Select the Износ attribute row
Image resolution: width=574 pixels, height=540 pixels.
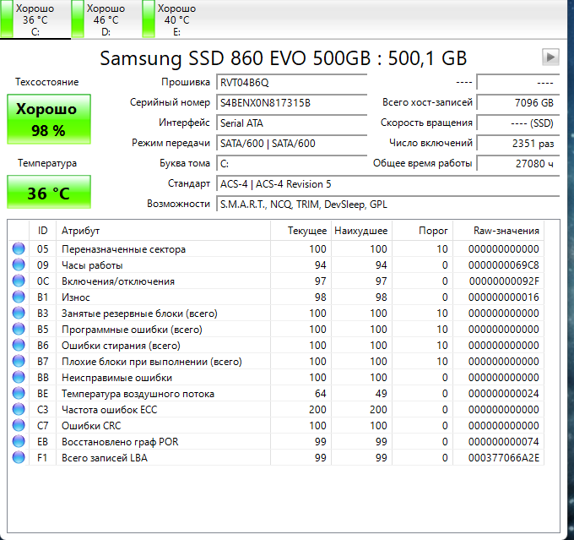pyautogui.click(x=276, y=297)
